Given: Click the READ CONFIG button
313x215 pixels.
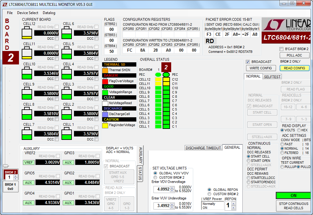Looking at the screenshot, I should click(x=294, y=68).
